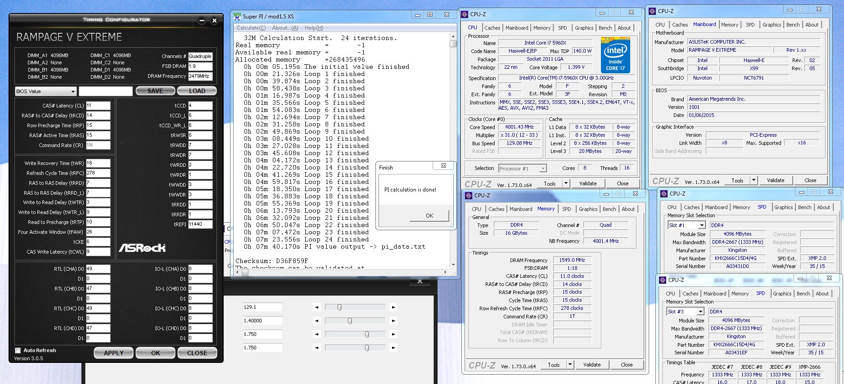
Task: Click CAS# Latency (CL) input field
Action: point(98,106)
